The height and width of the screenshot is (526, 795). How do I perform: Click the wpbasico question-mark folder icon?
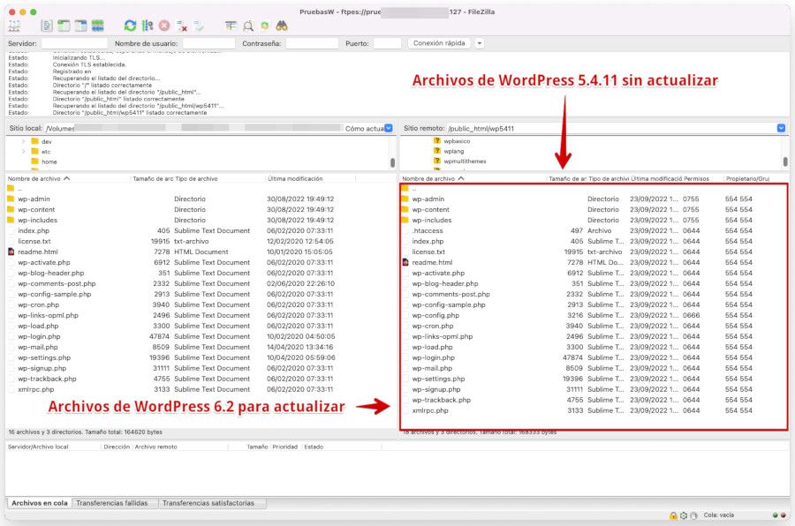(x=437, y=141)
